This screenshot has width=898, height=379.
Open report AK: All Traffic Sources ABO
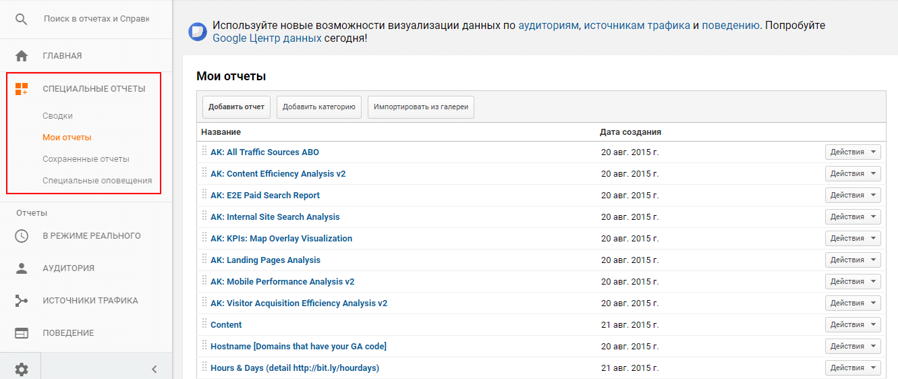click(x=264, y=152)
